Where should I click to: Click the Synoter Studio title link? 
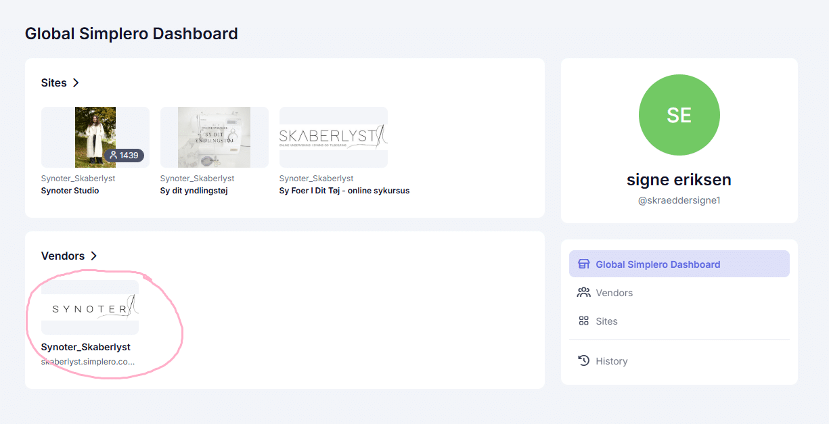pos(70,191)
